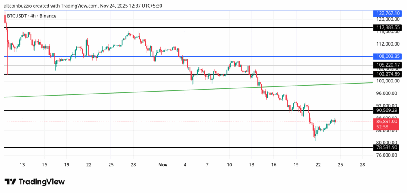Screen dimensions: 407x193
Task: Click the TradingView logo icon
Action: [x=10, y=182]
